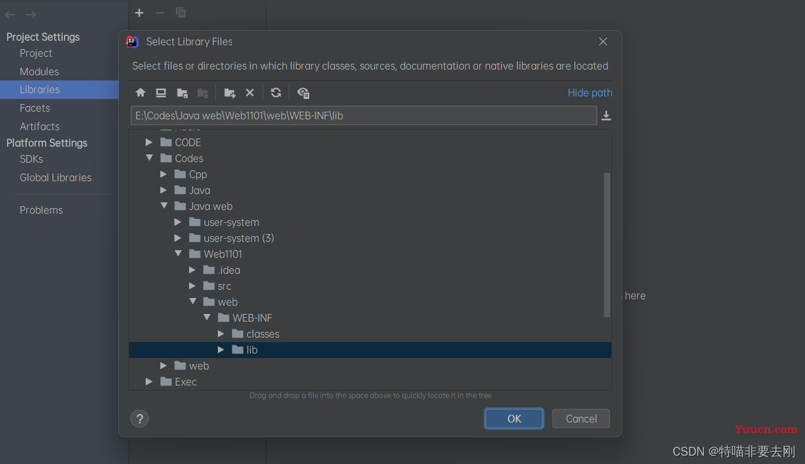Add a new library with plus icon
Screen dimensions: 805x464
point(139,13)
